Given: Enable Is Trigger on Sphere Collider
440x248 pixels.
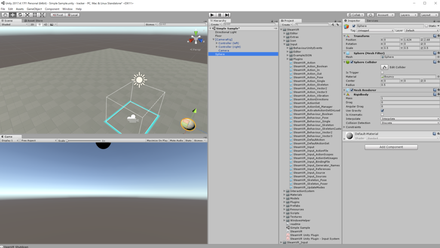Looking at the screenshot, I should (382, 72).
